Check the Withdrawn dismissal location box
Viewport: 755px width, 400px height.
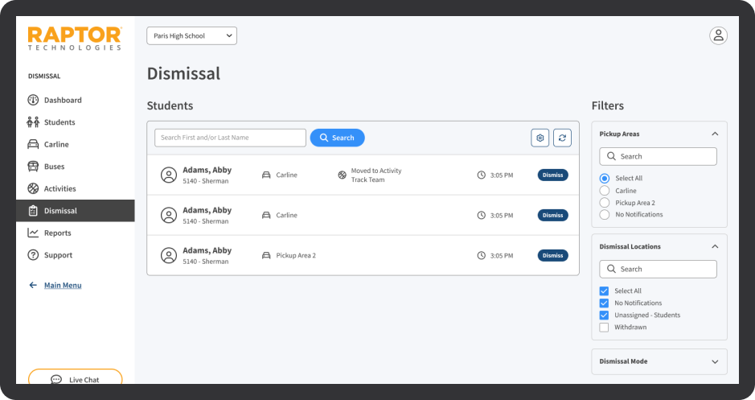[x=604, y=328]
